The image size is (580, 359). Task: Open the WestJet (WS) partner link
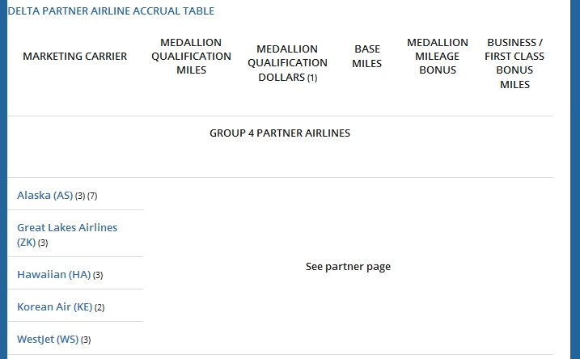click(48, 340)
